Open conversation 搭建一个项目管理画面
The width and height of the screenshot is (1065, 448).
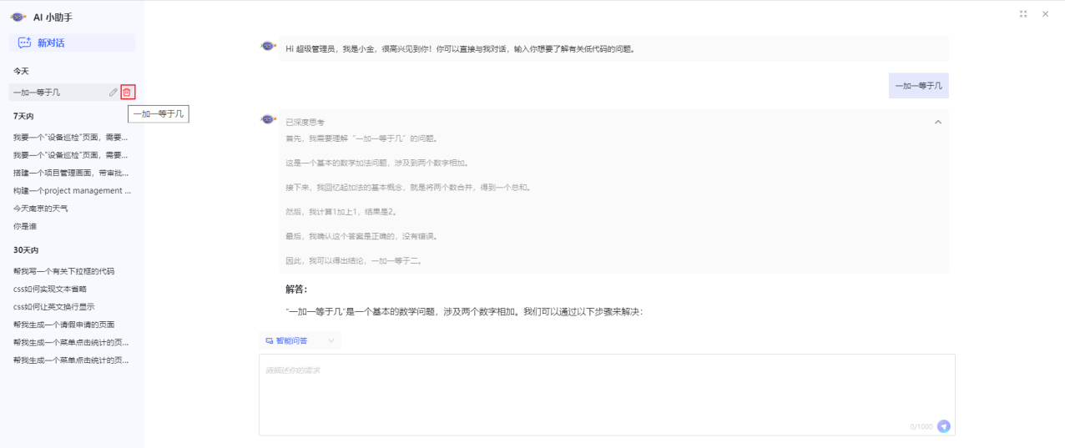(x=71, y=173)
